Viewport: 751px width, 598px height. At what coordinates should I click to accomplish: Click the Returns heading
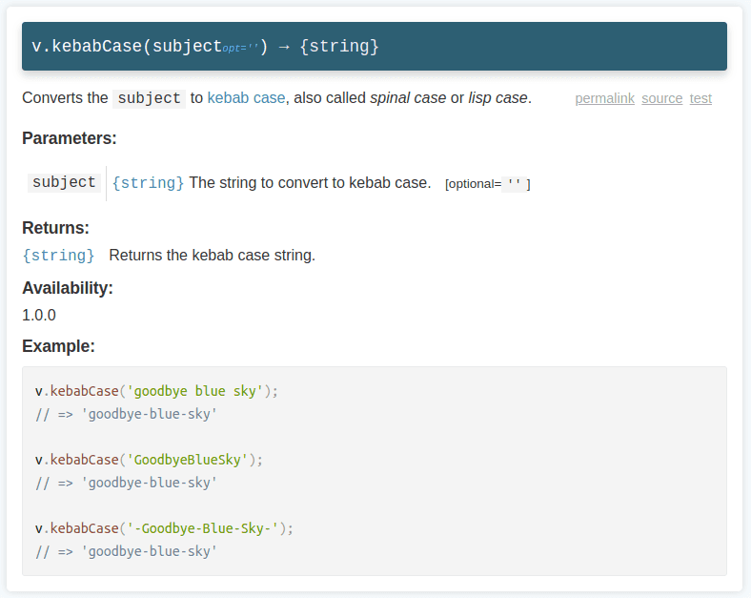click(55, 228)
